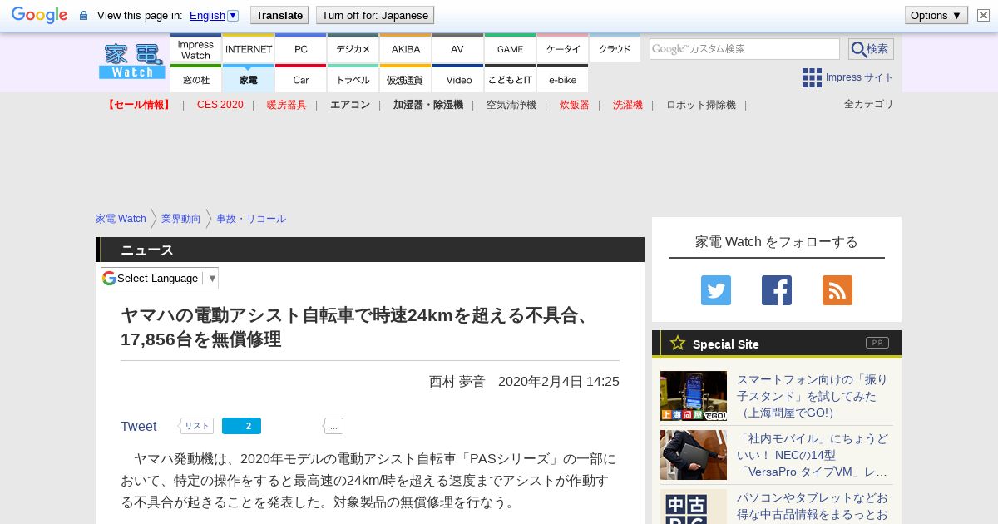
Task: Click the Impress サイト grid icon
Action: 812,77
